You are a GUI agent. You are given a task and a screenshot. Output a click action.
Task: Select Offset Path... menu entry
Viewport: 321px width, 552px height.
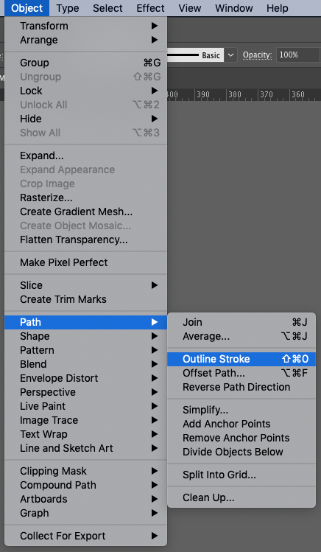[241, 373]
